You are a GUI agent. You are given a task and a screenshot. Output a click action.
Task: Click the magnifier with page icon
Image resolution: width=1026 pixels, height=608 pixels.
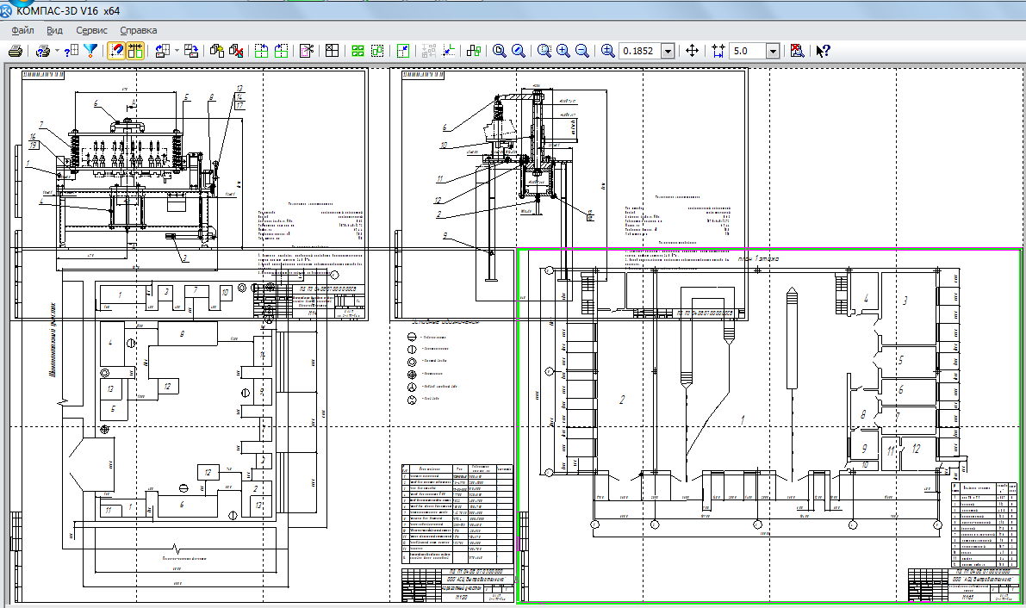click(x=500, y=51)
